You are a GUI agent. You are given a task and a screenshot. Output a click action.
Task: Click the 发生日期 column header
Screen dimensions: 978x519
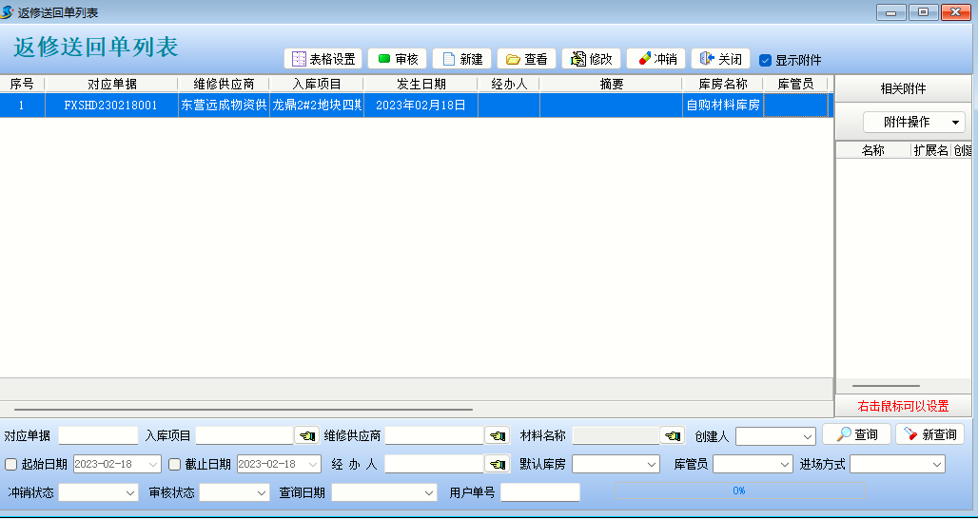coord(421,84)
